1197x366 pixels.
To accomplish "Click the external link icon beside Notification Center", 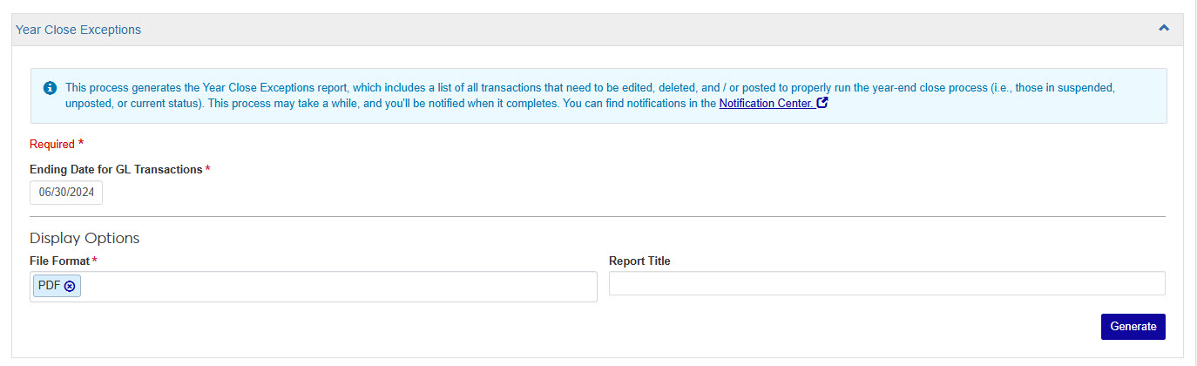I will pyautogui.click(x=822, y=103).
